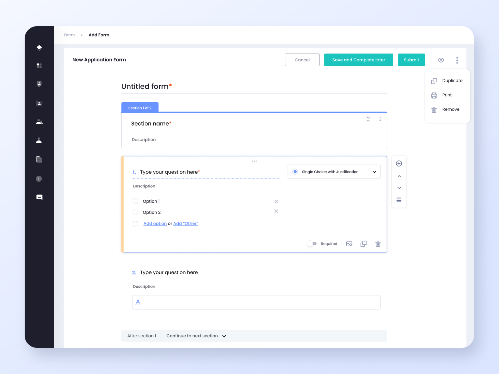
Task: Click the question 2 answer text box
Action: pos(256,302)
